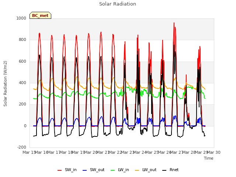The height and width of the screenshot is (177, 236).
Task: Click the blue SW_out legend swatch
Action: pyautogui.click(x=85, y=170)
